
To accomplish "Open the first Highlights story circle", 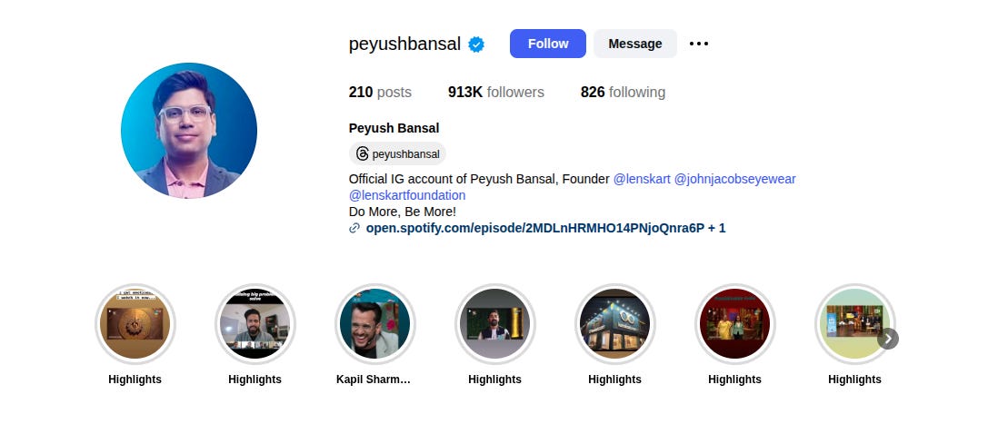I will [135, 324].
